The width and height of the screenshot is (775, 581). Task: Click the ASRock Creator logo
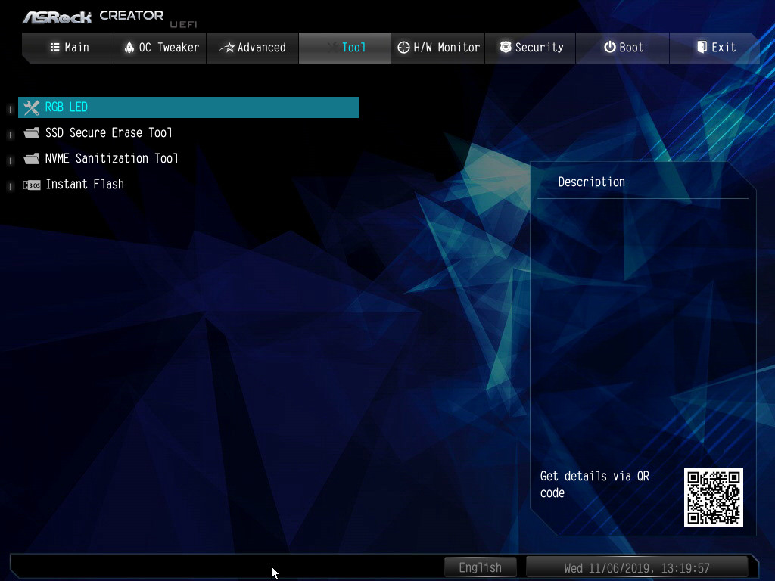[94, 16]
